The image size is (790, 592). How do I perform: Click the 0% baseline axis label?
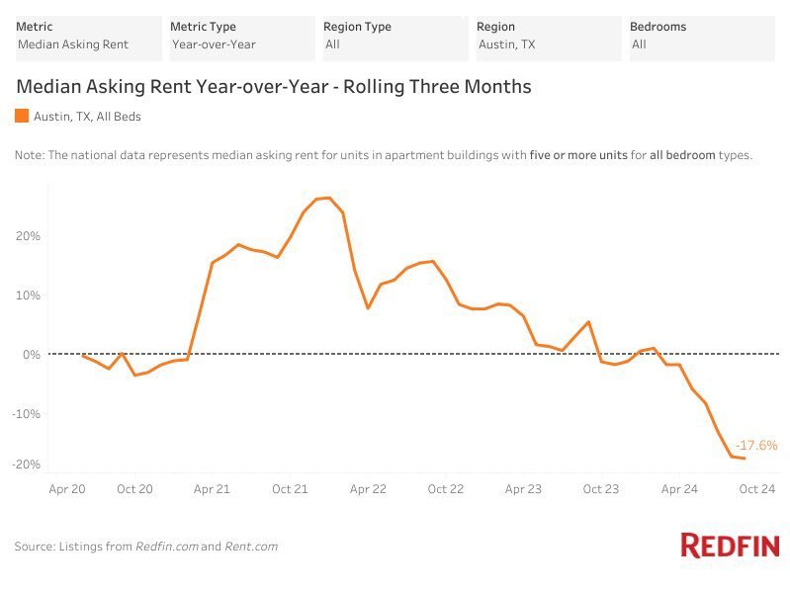(31, 354)
